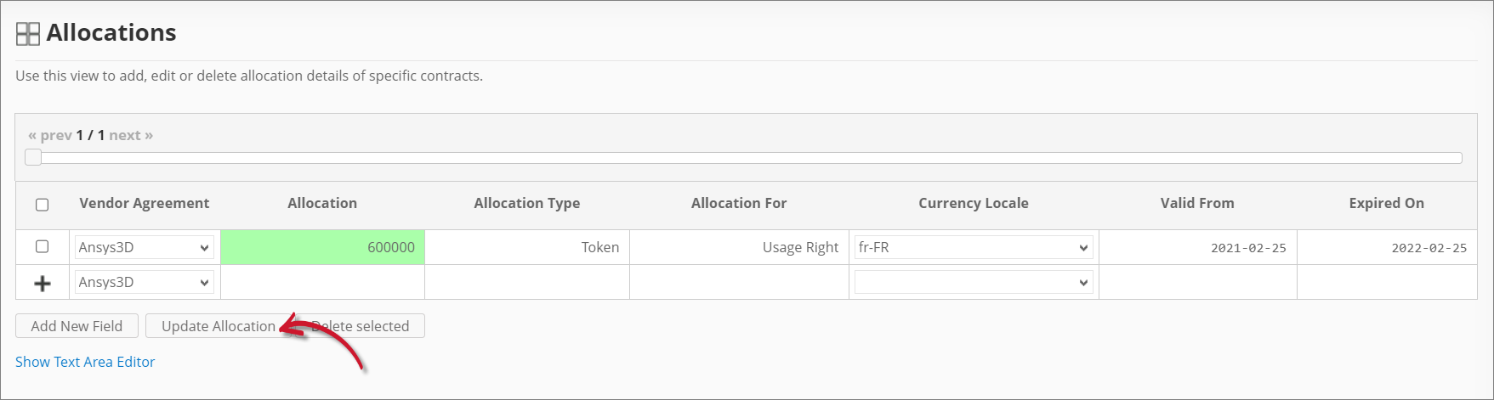
Task: Click the plus icon to add row
Action: (x=42, y=284)
